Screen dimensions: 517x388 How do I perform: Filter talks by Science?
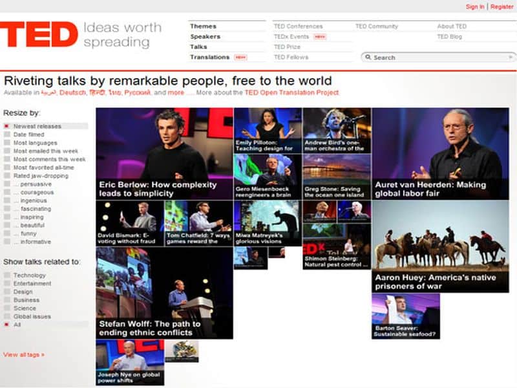click(x=20, y=308)
